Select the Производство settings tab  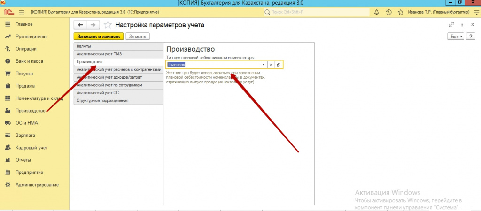tap(118, 62)
